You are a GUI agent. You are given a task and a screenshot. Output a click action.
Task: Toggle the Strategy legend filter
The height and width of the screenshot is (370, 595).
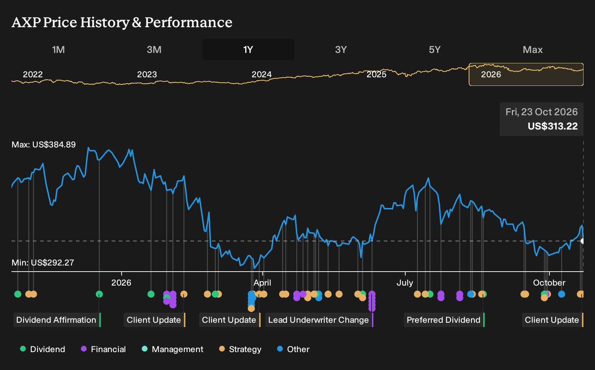click(x=240, y=349)
